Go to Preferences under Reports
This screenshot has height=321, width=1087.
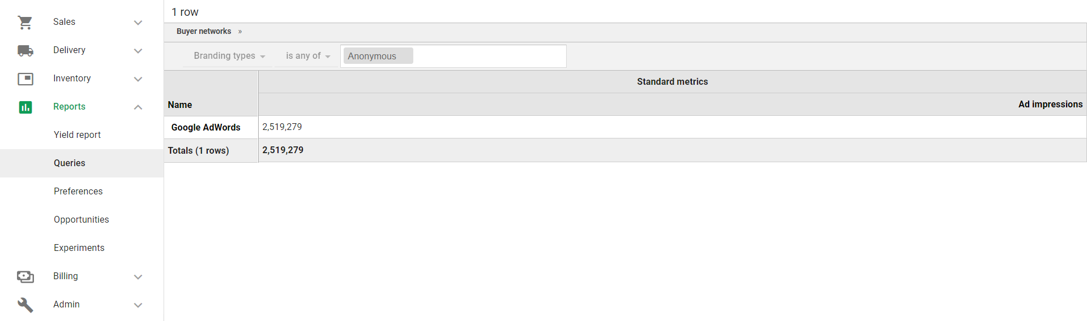tap(78, 192)
